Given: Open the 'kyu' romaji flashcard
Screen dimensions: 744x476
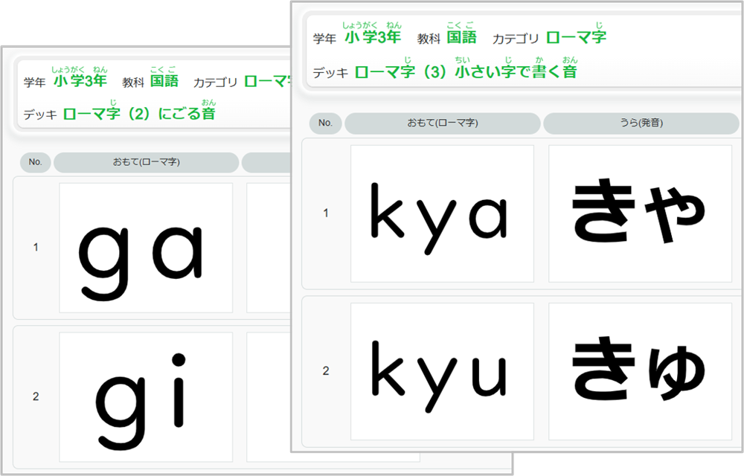Looking at the screenshot, I should tap(442, 370).
